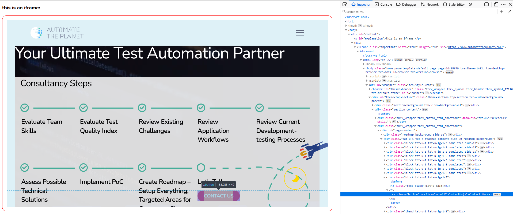The image size is (513, 214).
Task: Show more devtools tabs with the double chevron
Action: coord(471,4)
